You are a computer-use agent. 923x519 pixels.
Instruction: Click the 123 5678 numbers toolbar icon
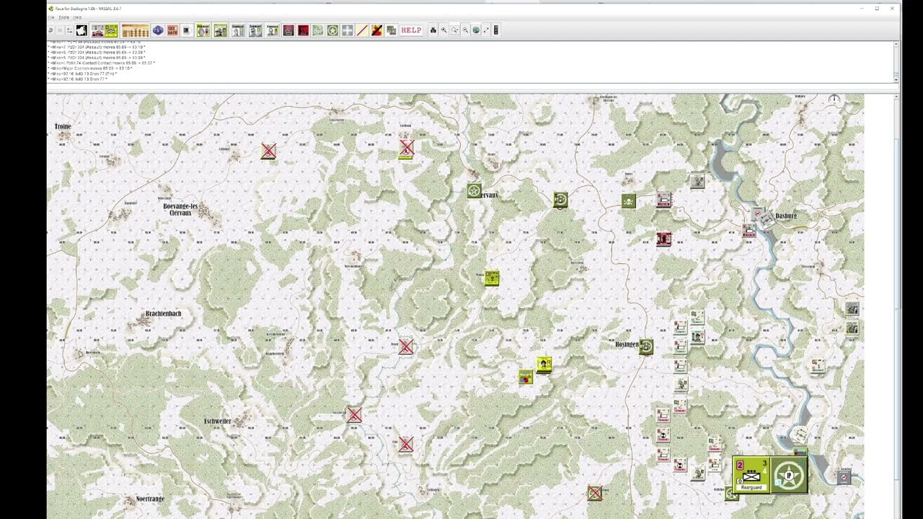tap(172, 30)
